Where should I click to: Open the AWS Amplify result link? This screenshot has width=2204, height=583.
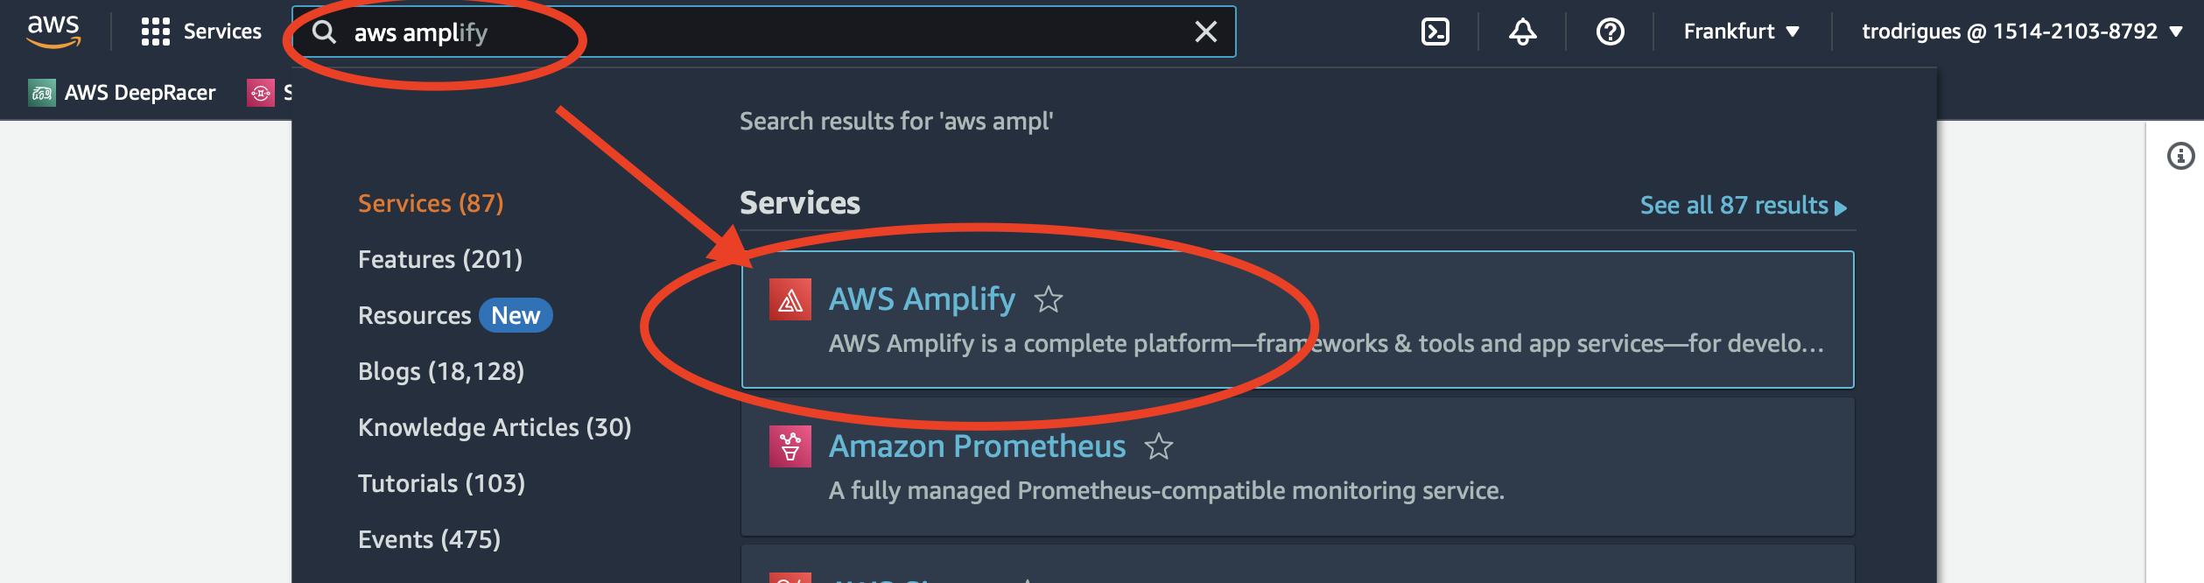point(922,299)
